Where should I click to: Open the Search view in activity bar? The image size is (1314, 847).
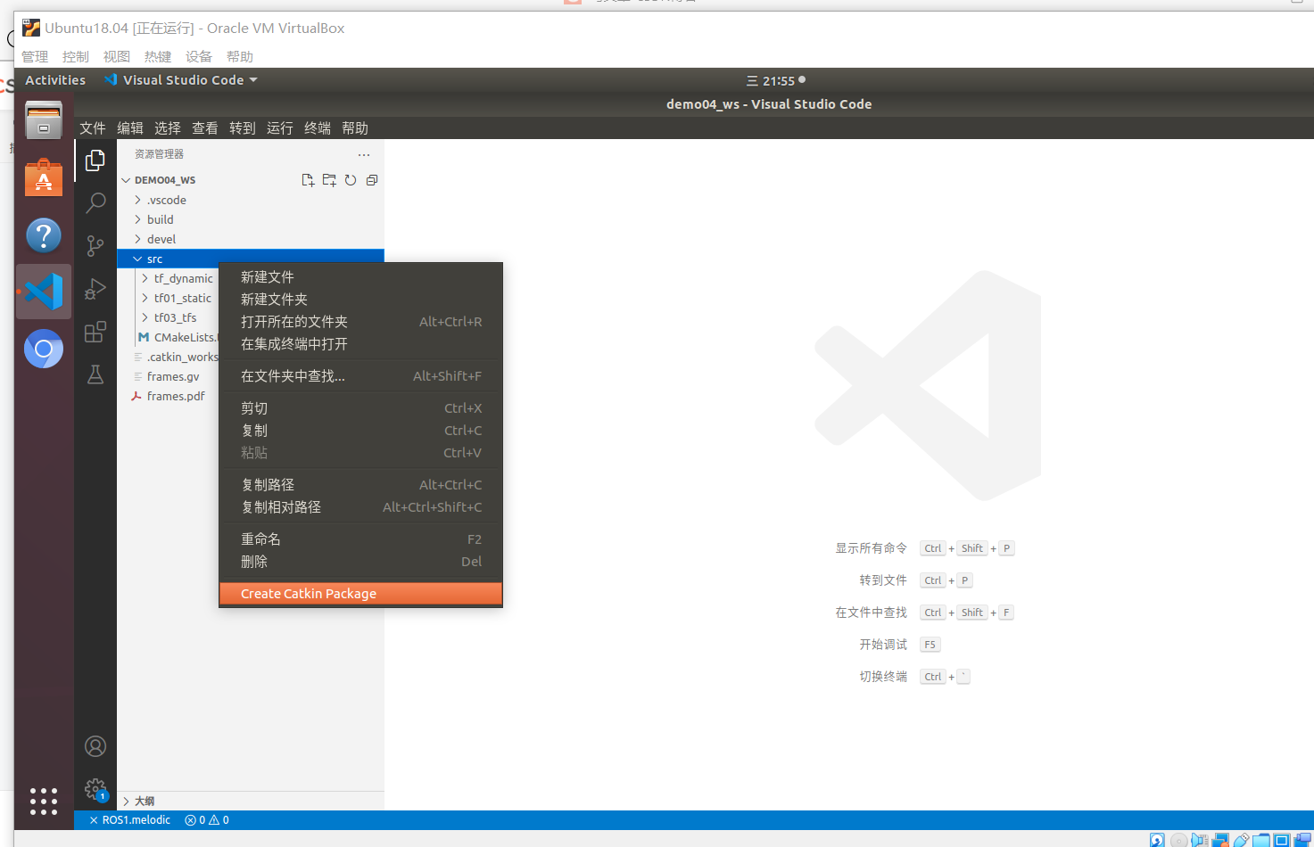point(95,203)
